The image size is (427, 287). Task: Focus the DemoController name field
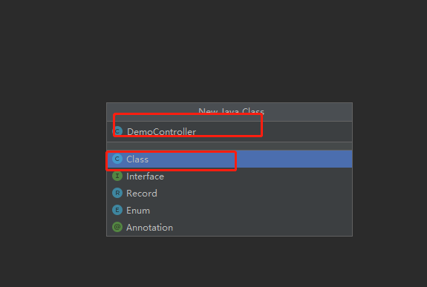(229, 132)
